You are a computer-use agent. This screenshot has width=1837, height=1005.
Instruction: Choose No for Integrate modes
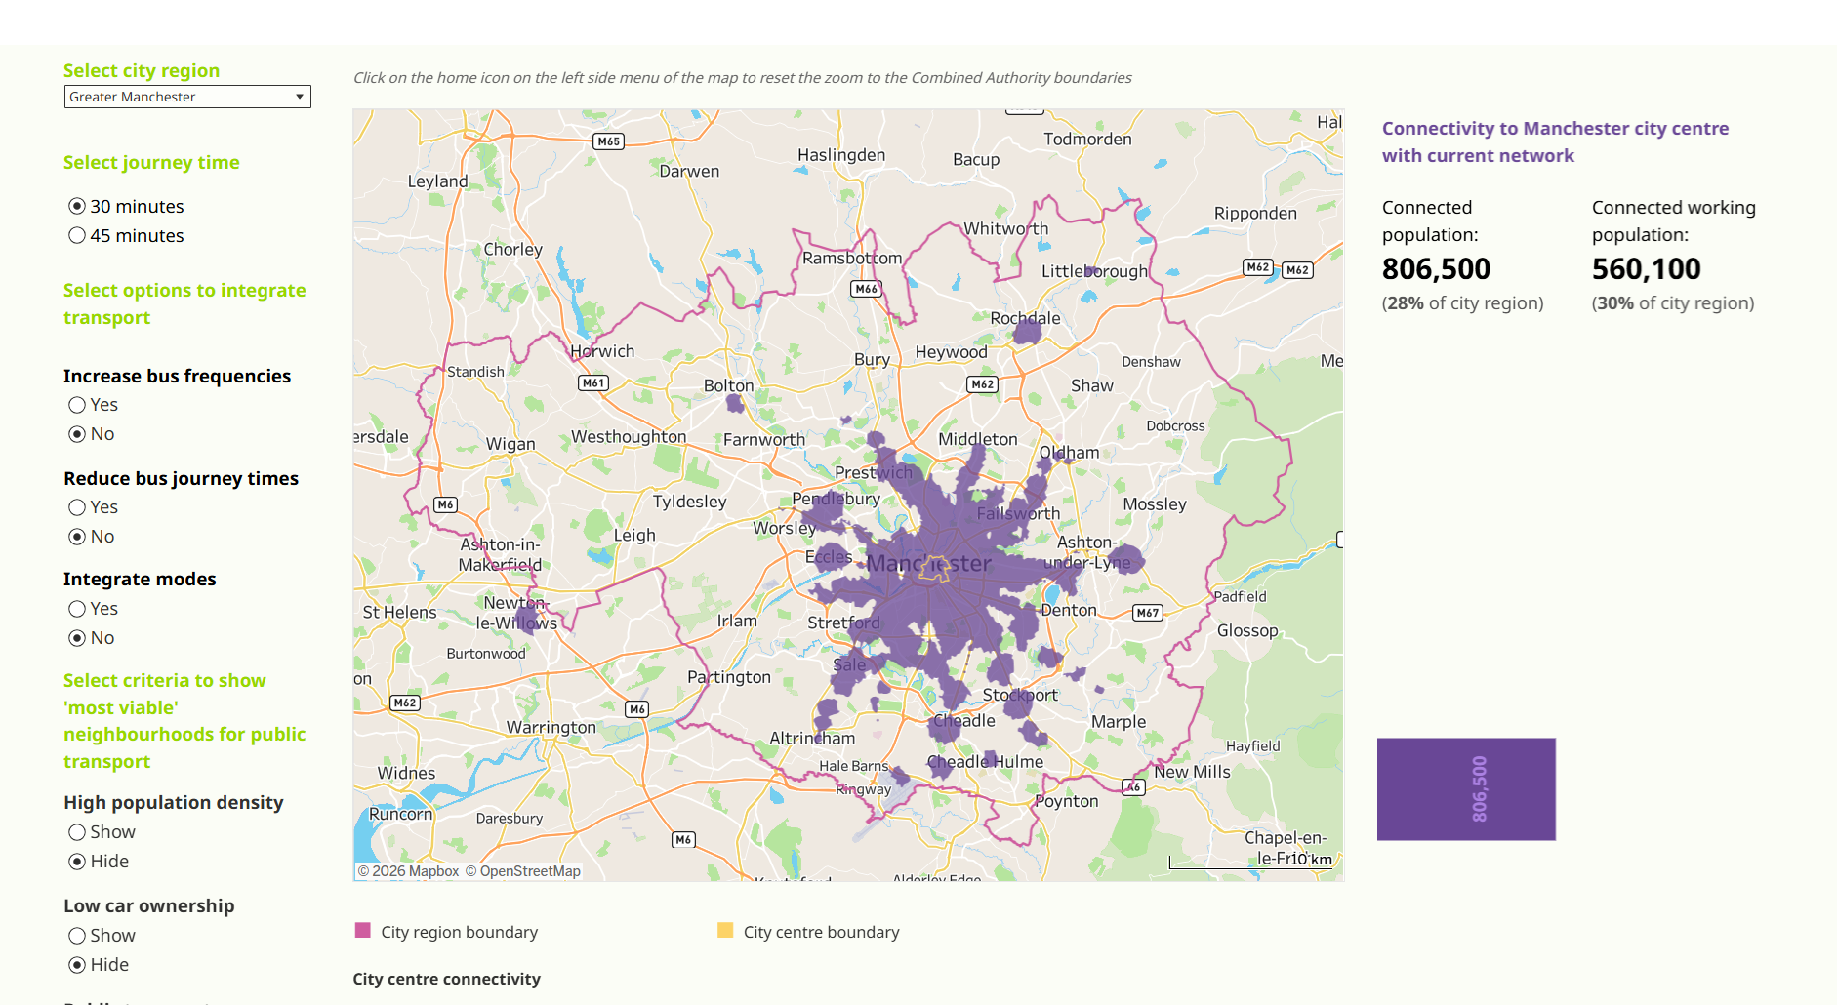pos(77,638)
